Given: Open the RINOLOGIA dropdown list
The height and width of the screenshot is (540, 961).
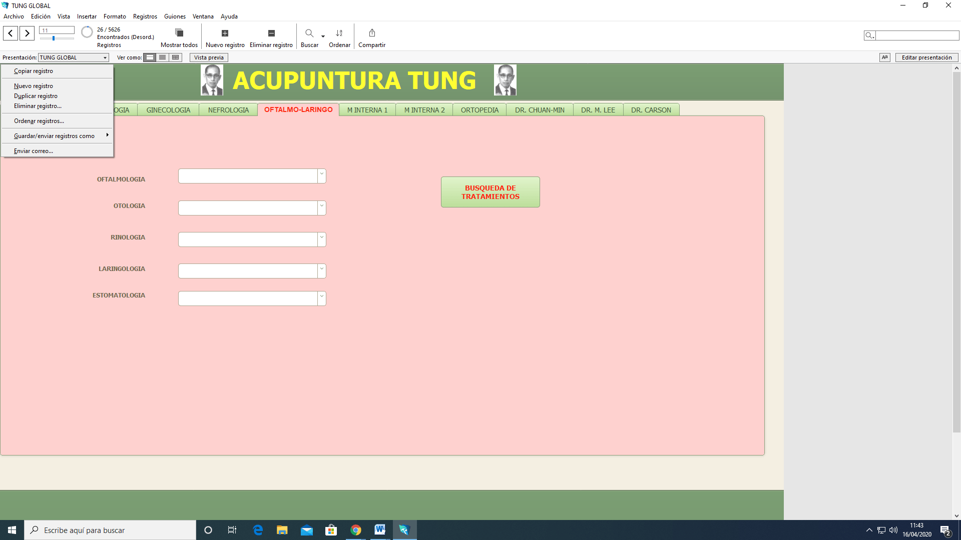Looking at the screenshot, I should coord(322,239).
